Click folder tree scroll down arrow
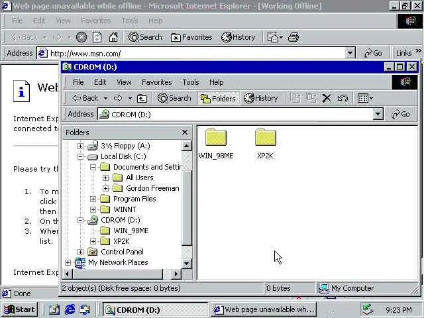This screenshot has width=424, height=318. 186,263
